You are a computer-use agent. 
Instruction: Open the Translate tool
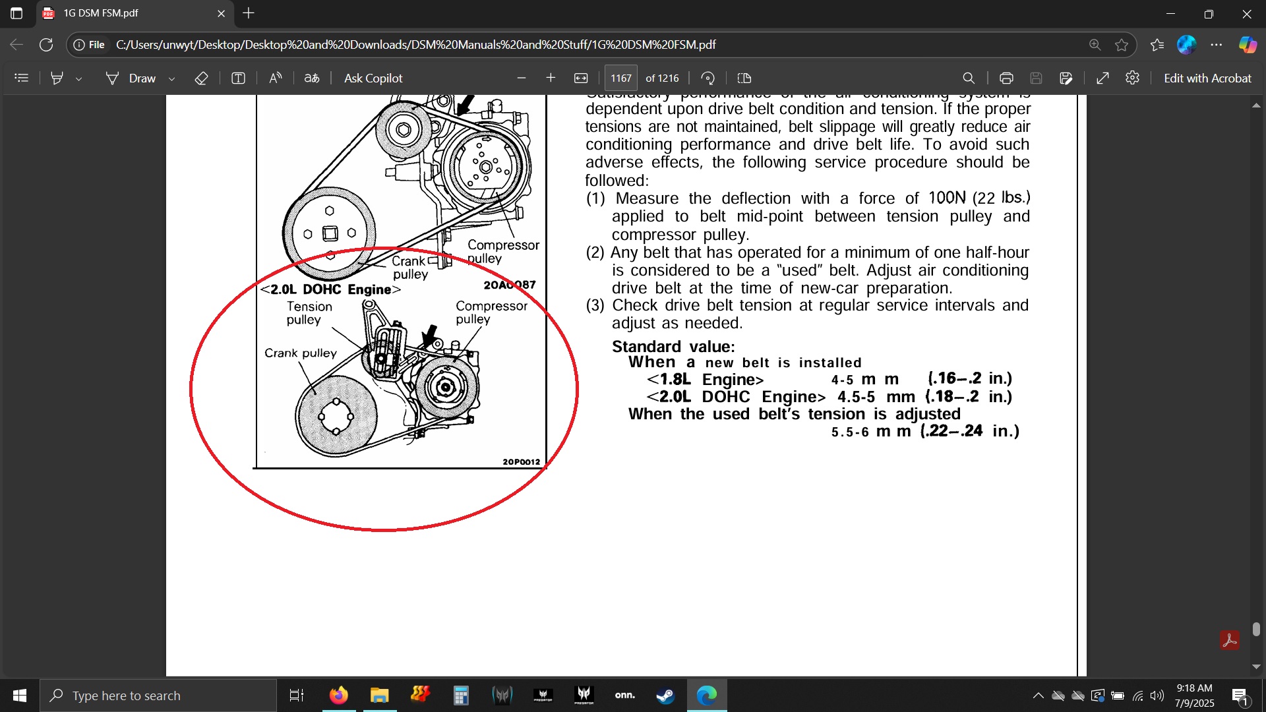point(312,78)
